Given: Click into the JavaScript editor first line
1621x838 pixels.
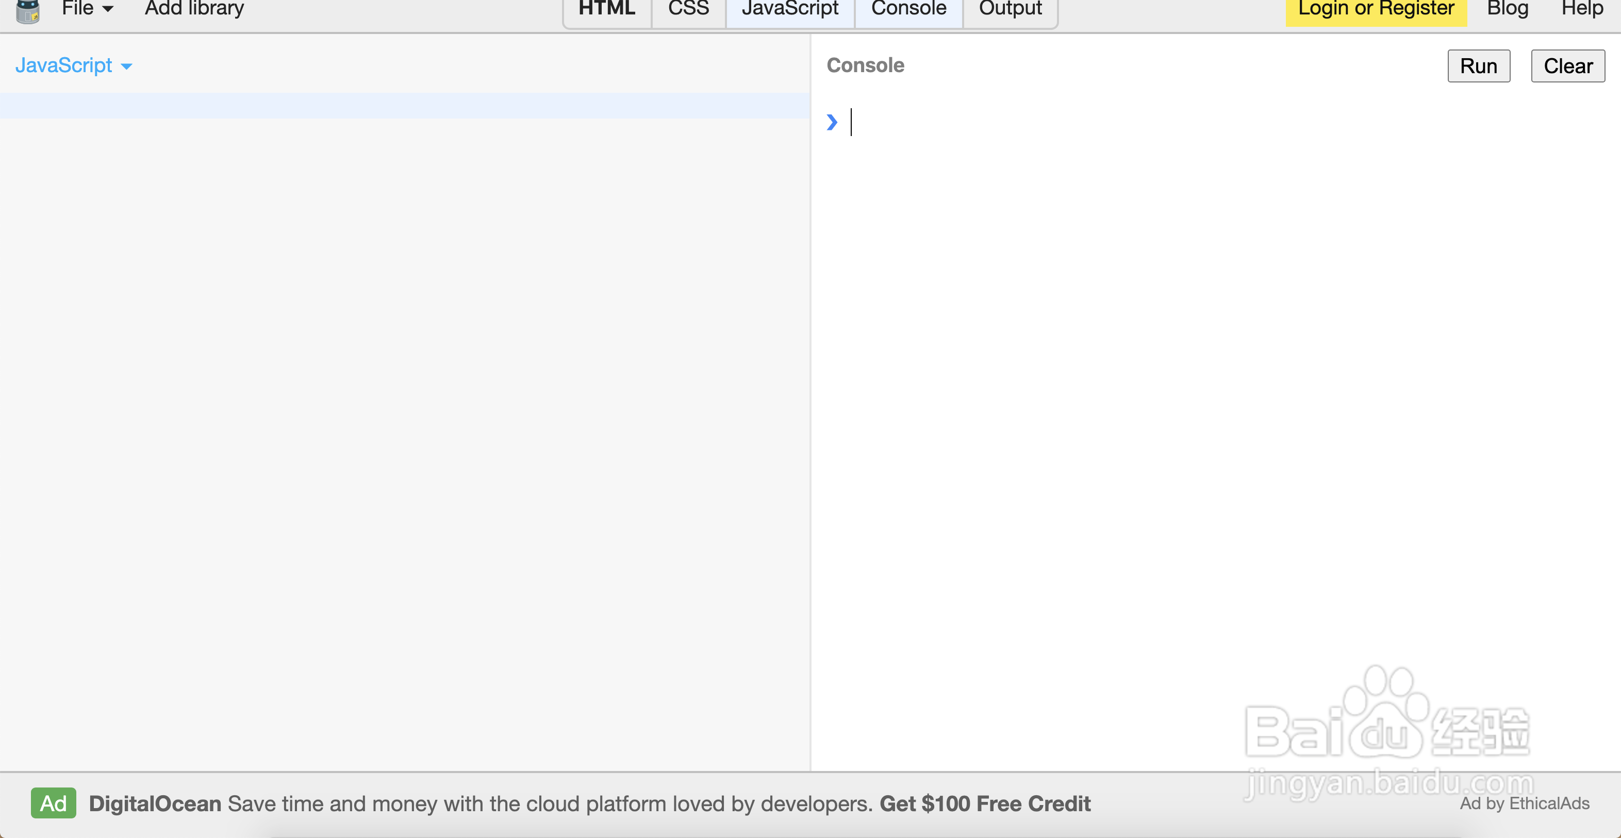Looking at the screenshot, I should coord(405,106).
